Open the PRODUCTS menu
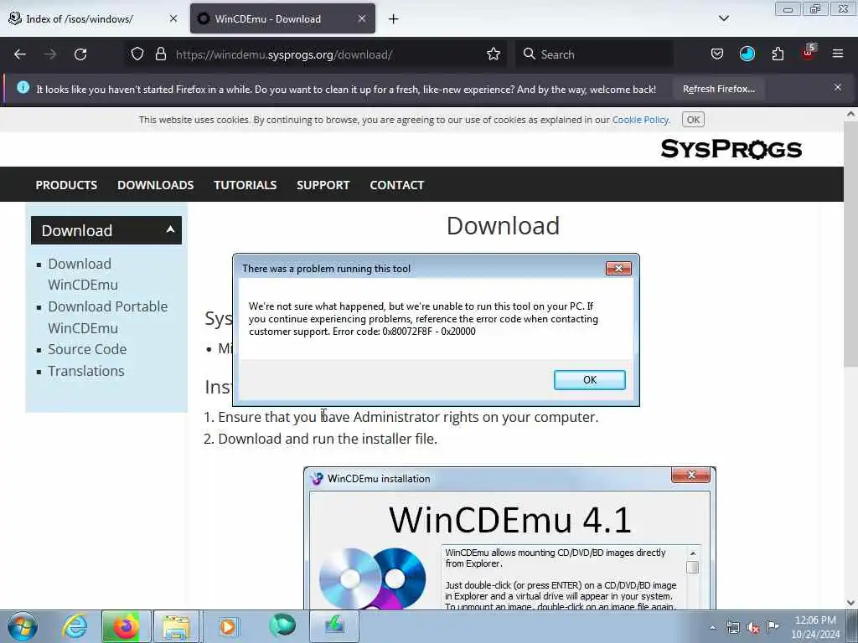The width and height of the screenshot is (858, 643). [66, 185]
